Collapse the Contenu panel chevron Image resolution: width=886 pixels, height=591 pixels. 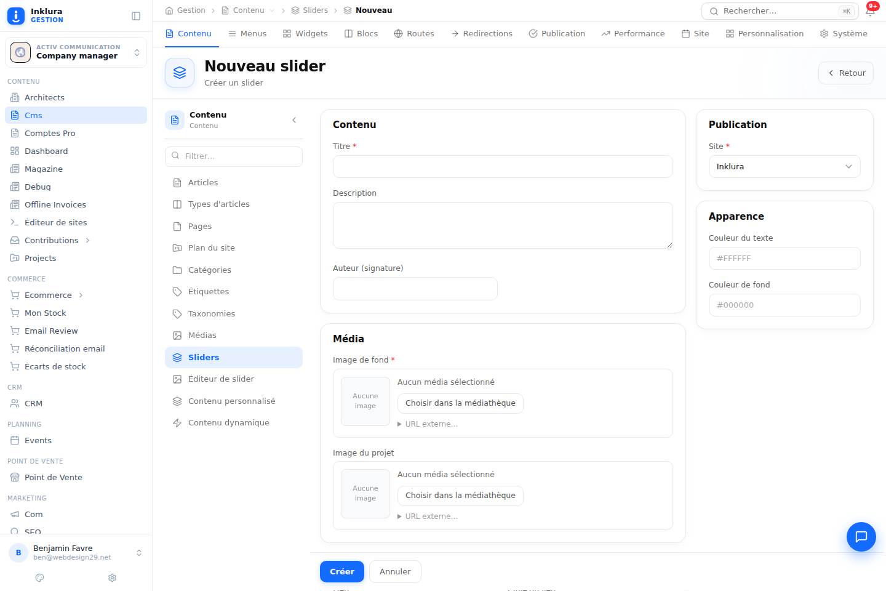294,120
